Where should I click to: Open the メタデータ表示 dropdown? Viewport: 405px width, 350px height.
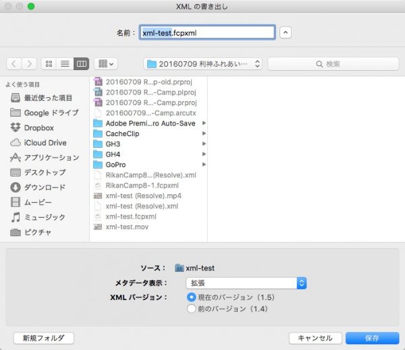[x=246, y=283]
